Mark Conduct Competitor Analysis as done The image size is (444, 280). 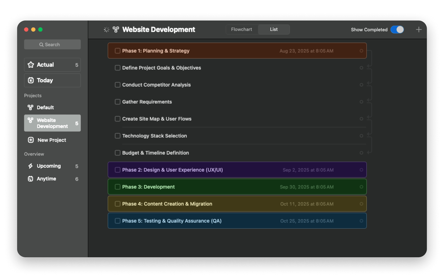[x=118, y=85]
